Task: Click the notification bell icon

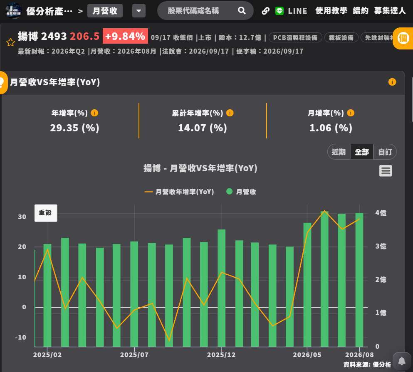Action: click(402, 361)
